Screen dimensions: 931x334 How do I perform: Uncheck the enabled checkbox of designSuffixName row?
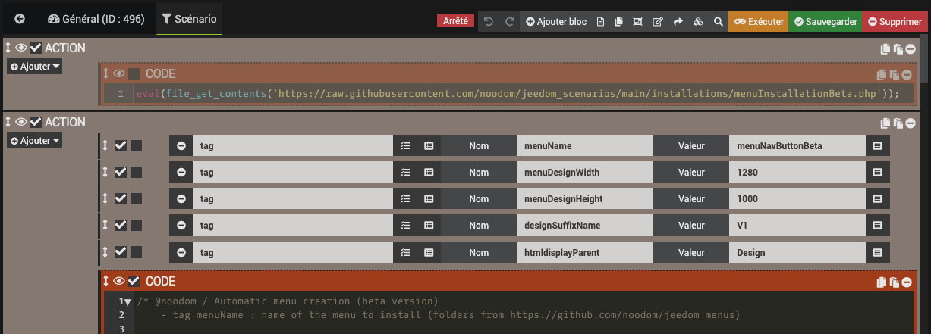point(120,226)
